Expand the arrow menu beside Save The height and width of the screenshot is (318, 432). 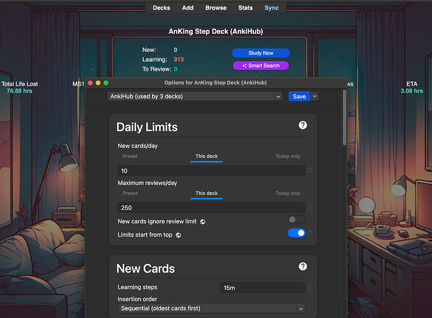point(314,96)
